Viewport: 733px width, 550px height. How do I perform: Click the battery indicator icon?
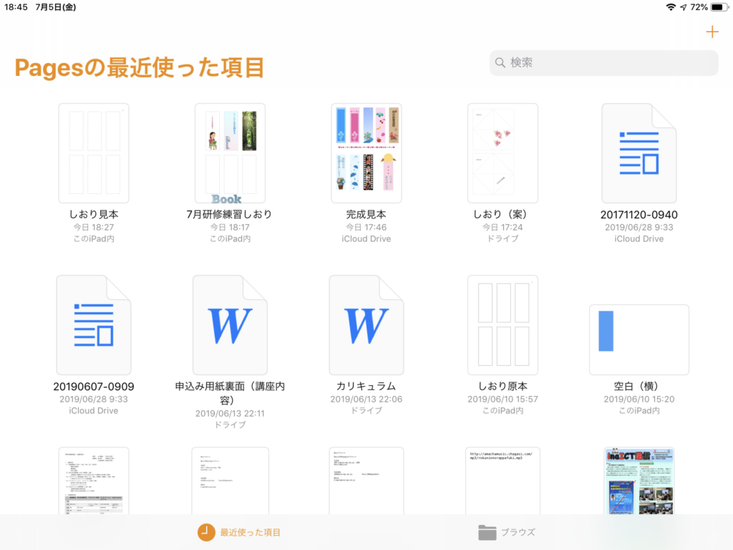tap(718, 7)
